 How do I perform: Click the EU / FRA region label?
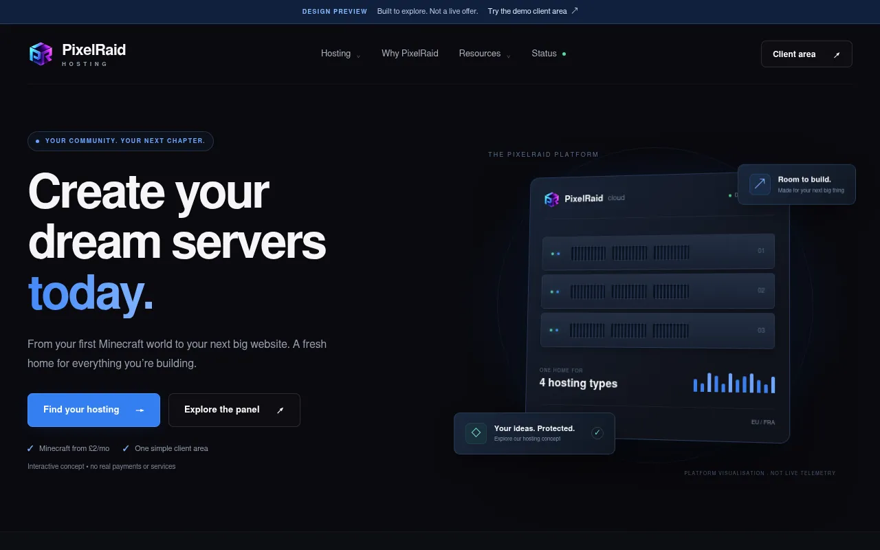tap(763, 422)
